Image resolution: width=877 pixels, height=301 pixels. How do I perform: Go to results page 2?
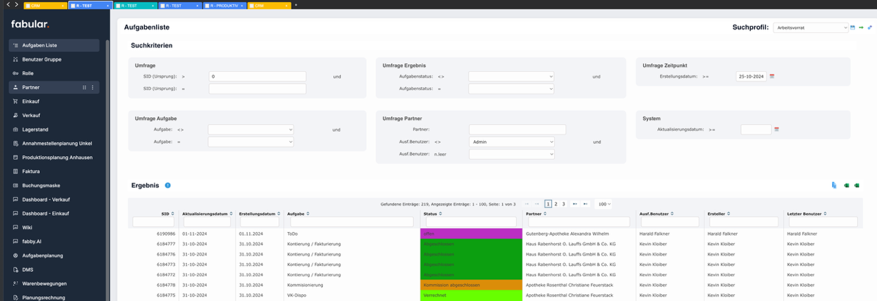click(556, 204)
